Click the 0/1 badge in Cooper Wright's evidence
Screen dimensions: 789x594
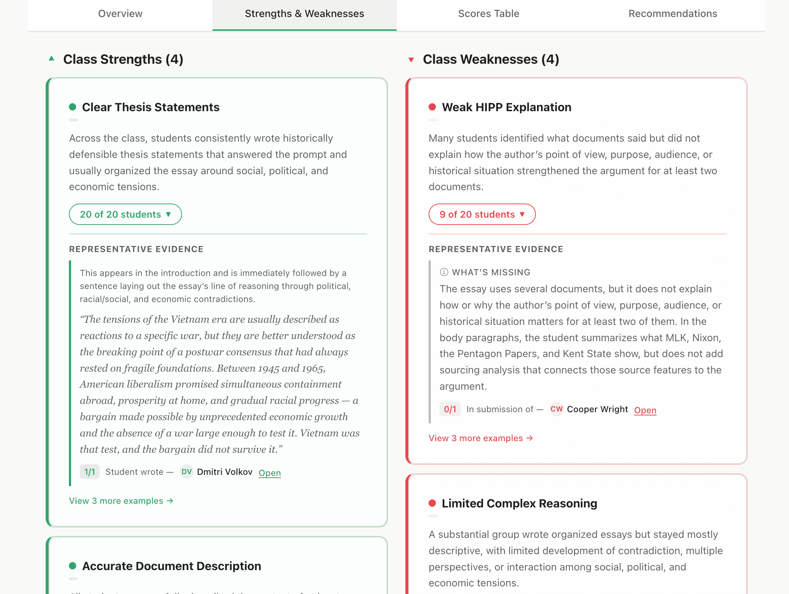click(450, 409)
